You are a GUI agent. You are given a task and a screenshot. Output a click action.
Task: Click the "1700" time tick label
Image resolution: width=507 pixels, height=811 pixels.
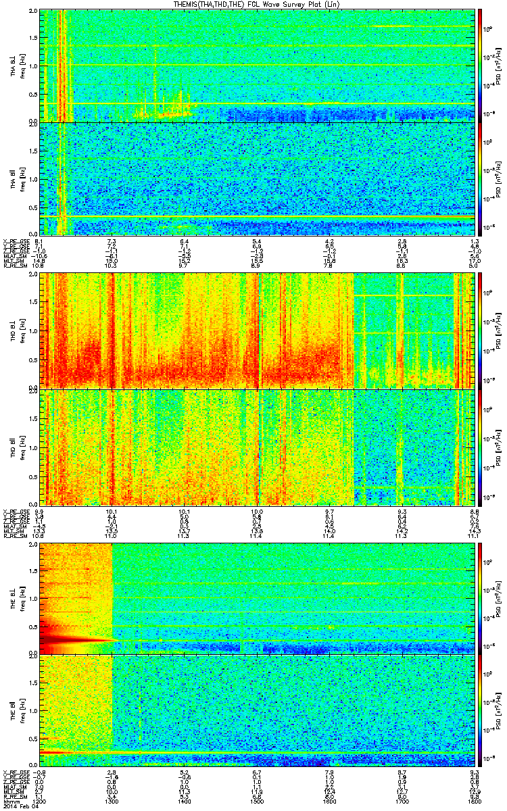402,802
